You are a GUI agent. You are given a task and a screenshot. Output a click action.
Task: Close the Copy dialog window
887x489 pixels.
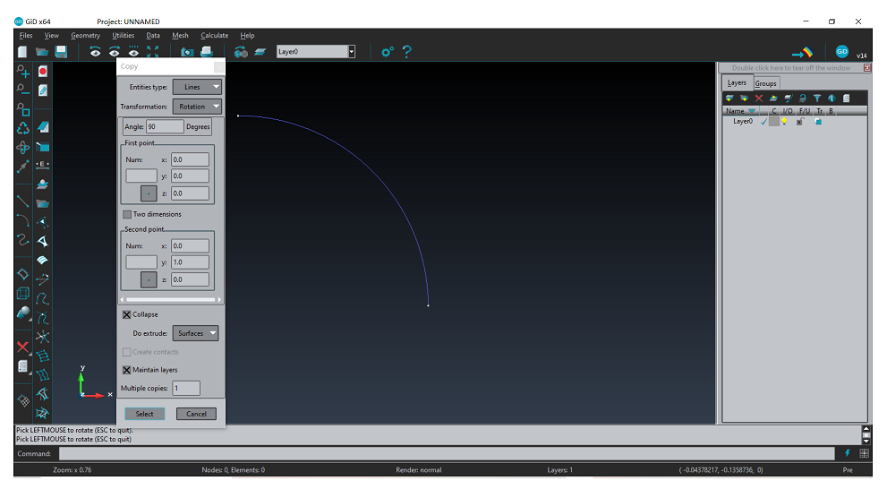point(218,67)
